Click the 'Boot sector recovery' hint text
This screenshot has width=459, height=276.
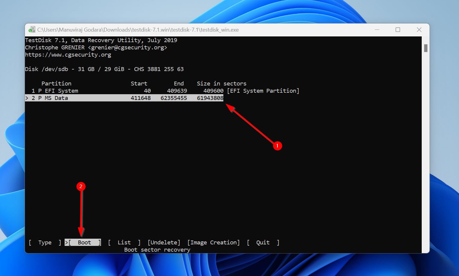click(157, 250)
